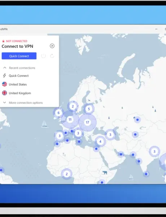This screenshot has height=217, width=166.
Task: Select the server dot in Pakistan
Action: click(x=133, y=155)
